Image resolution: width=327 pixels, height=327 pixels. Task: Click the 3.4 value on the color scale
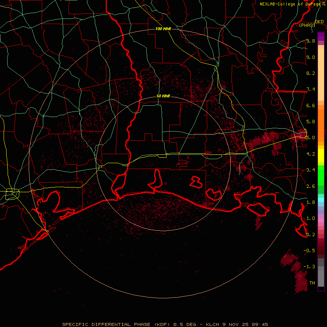point(311,170)
